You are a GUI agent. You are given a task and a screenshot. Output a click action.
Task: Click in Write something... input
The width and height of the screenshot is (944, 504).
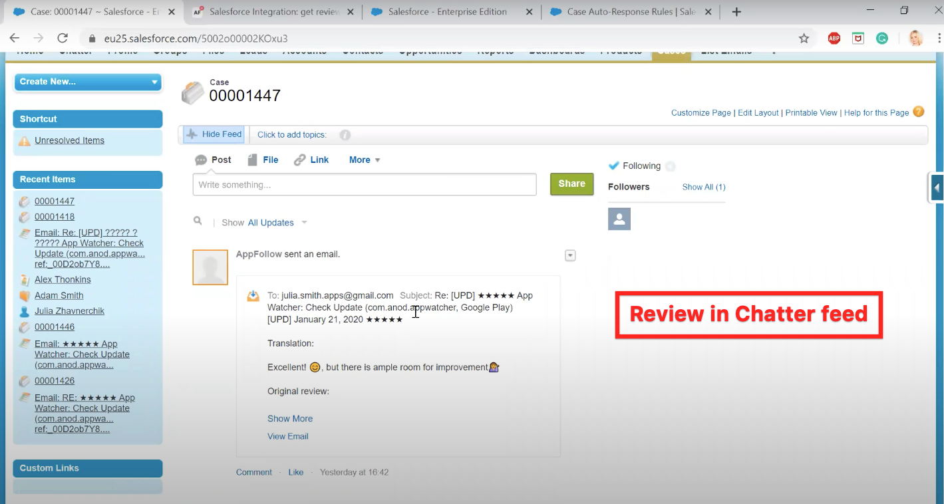pyautogui.click(x=365, y=184)
